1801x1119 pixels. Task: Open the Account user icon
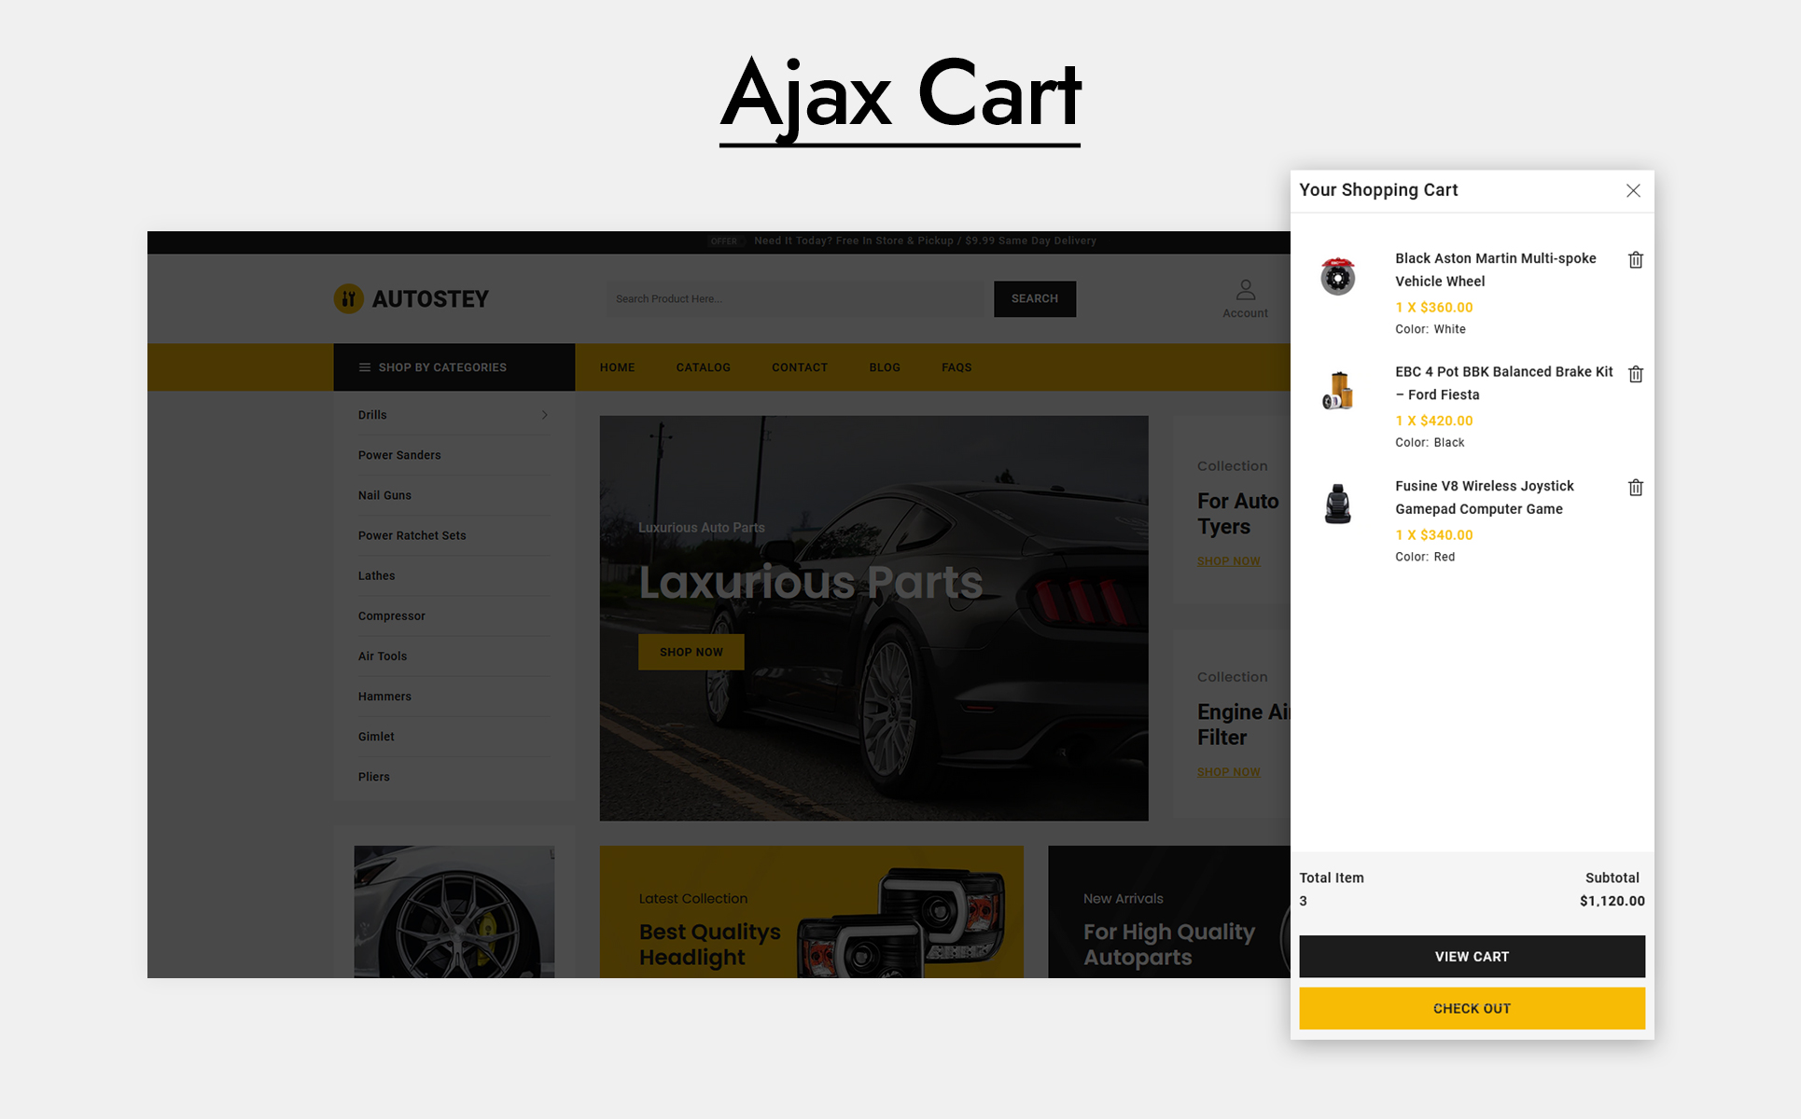1245,290
